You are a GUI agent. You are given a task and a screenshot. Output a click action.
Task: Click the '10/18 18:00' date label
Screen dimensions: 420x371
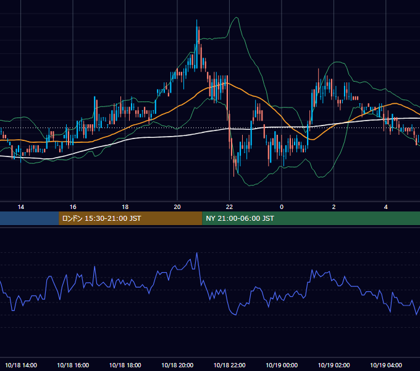point(125,365)
